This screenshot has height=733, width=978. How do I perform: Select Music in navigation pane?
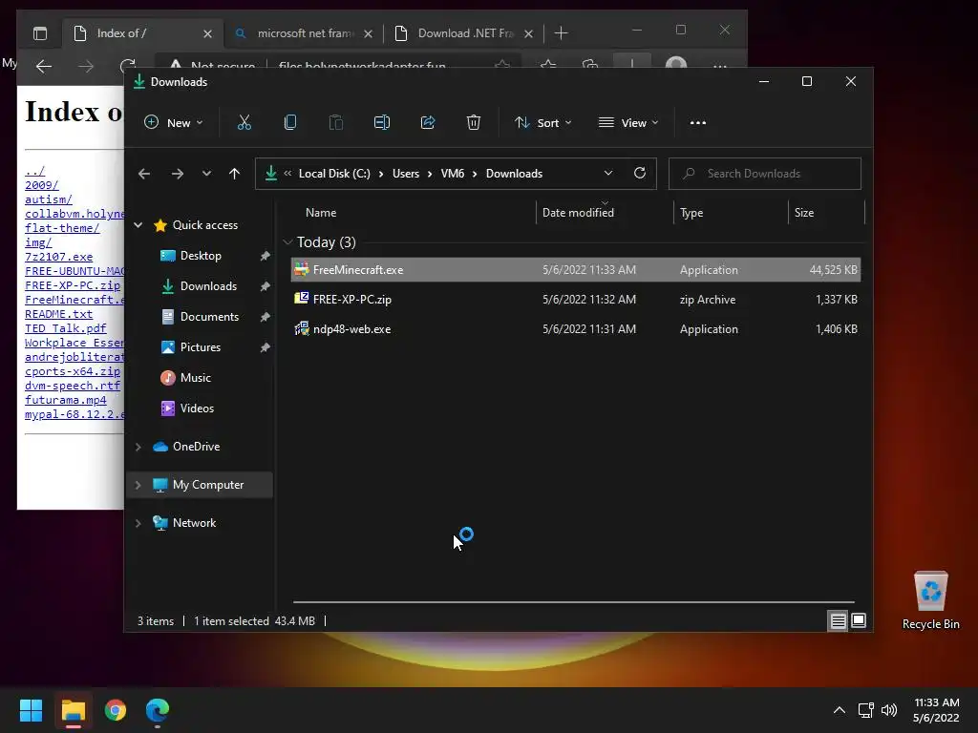195,378
